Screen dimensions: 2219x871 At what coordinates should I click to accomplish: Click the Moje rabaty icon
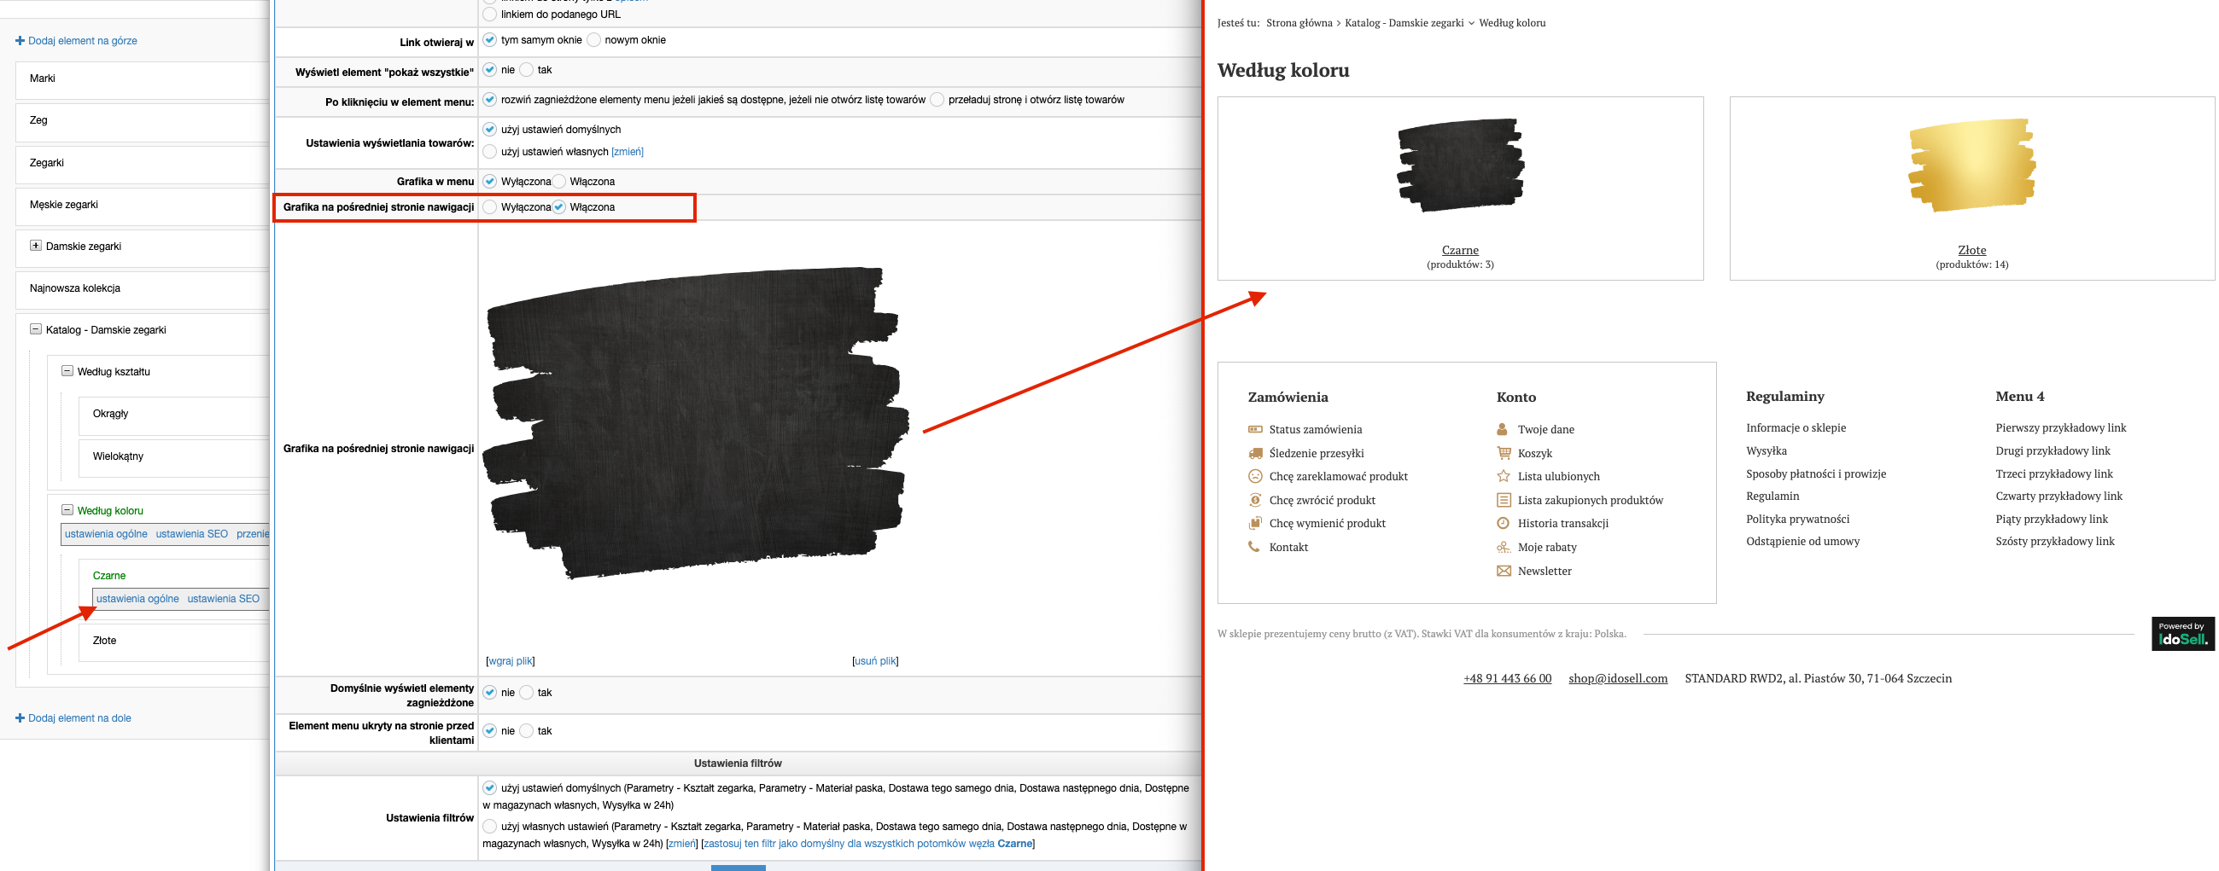1504,548
